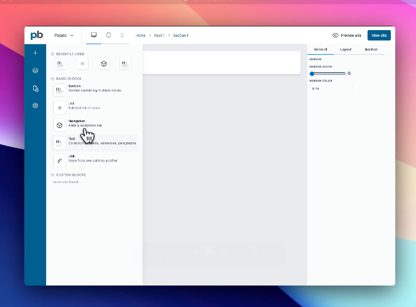The height and width of the screenshot is (307, 416).
Task: Click the Border Width value 0
Action: click(x=349, y=74)
